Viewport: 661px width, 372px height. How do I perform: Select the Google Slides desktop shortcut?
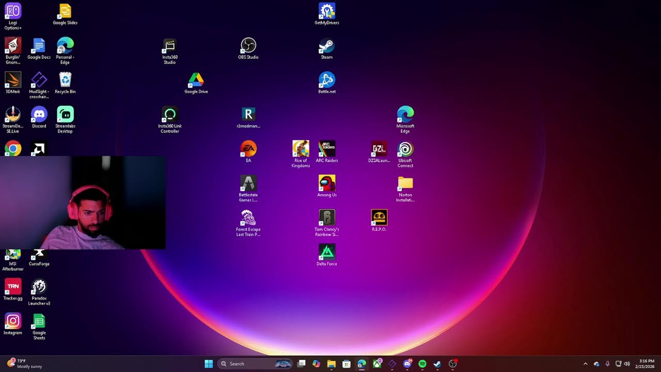pos(65,14)
